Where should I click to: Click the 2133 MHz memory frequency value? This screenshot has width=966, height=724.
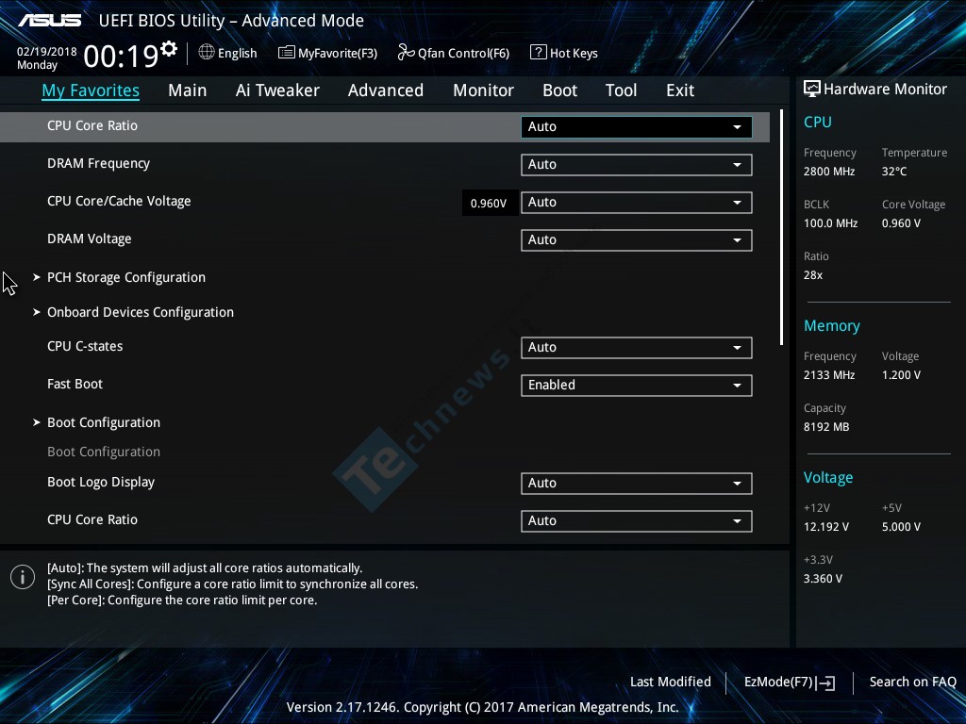(829, 375)
